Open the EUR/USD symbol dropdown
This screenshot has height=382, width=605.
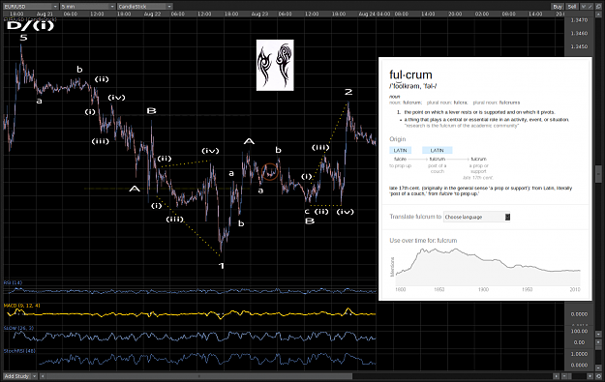[31, 7]
